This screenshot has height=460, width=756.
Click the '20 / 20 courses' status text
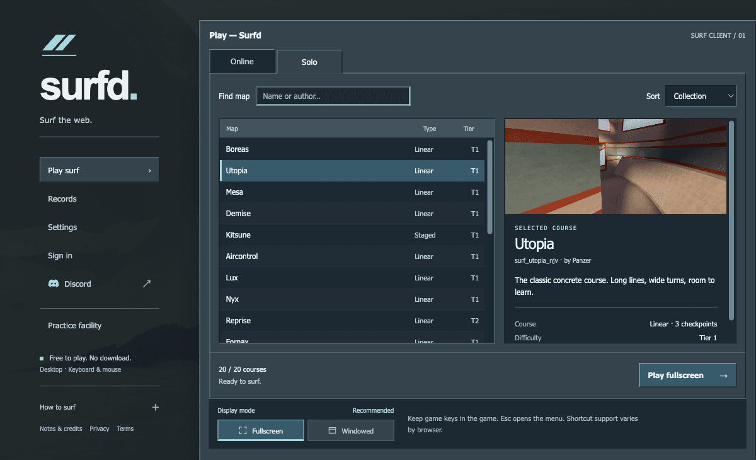[243, 369]
